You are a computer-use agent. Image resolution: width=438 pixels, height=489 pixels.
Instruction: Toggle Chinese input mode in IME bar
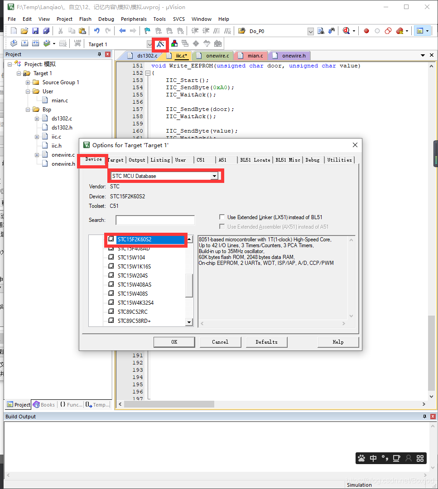(x=373, y=458)
